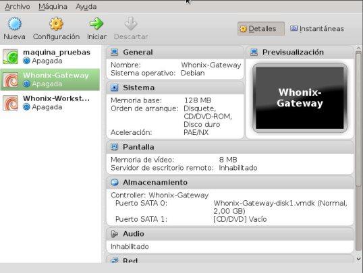
Task: Click scrollbar down arrow at bottom
Action: coord(358,259)
